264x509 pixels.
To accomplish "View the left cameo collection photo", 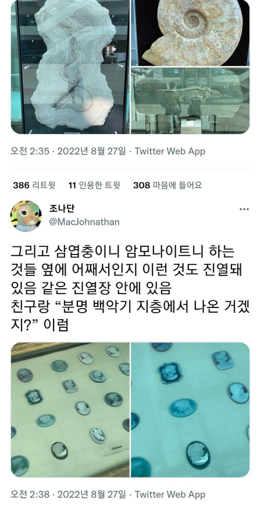I will click(70, 409).
